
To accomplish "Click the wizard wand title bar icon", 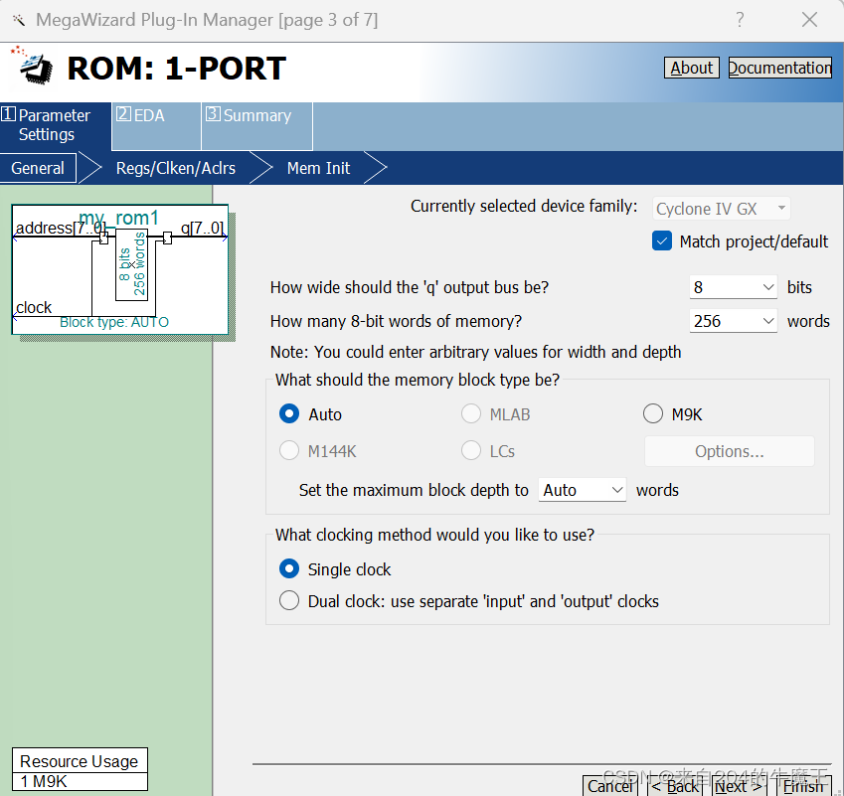I will point(19,21).
